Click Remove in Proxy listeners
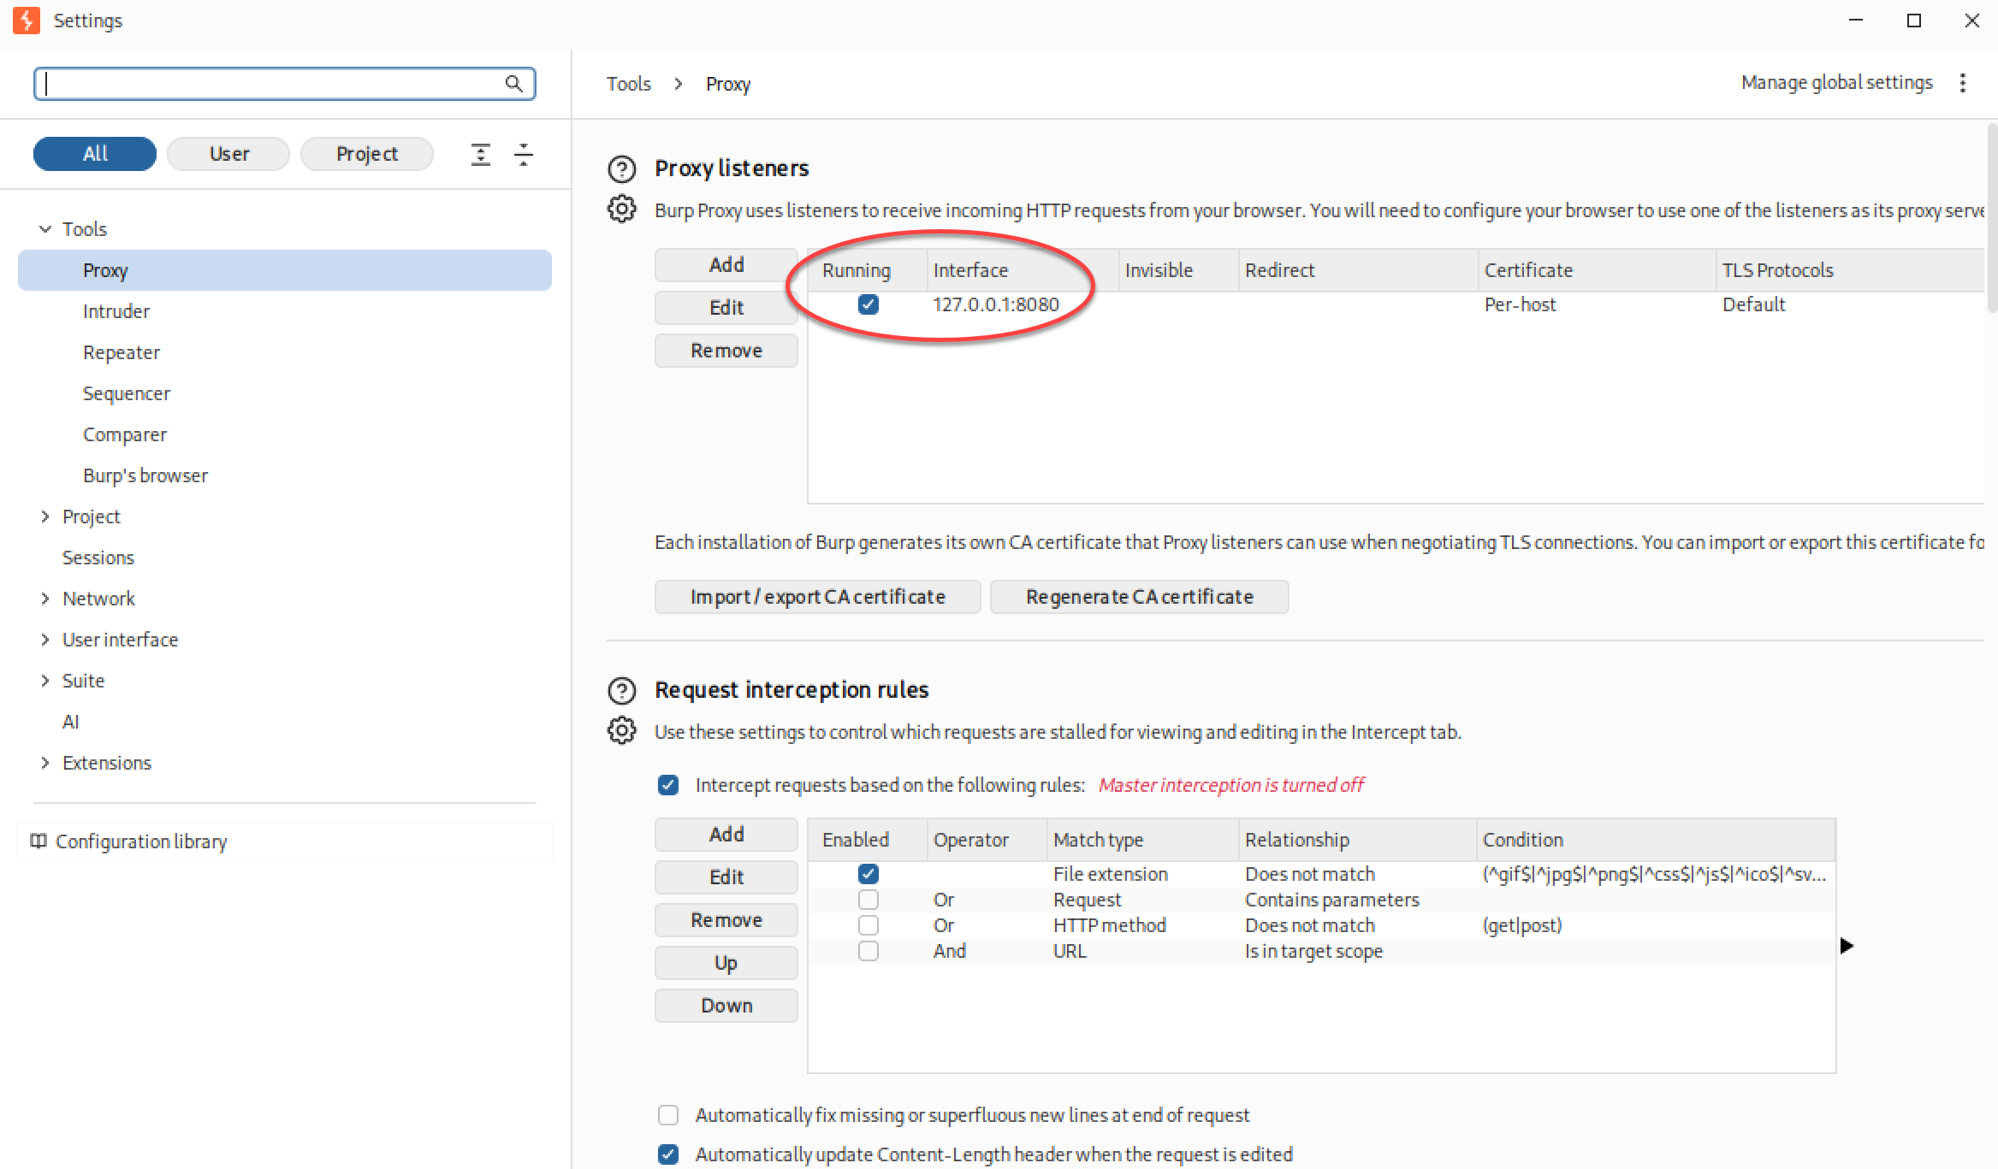Image resolution: width=1998 pixels, height=1169 pixels. (x=726, y=351)
